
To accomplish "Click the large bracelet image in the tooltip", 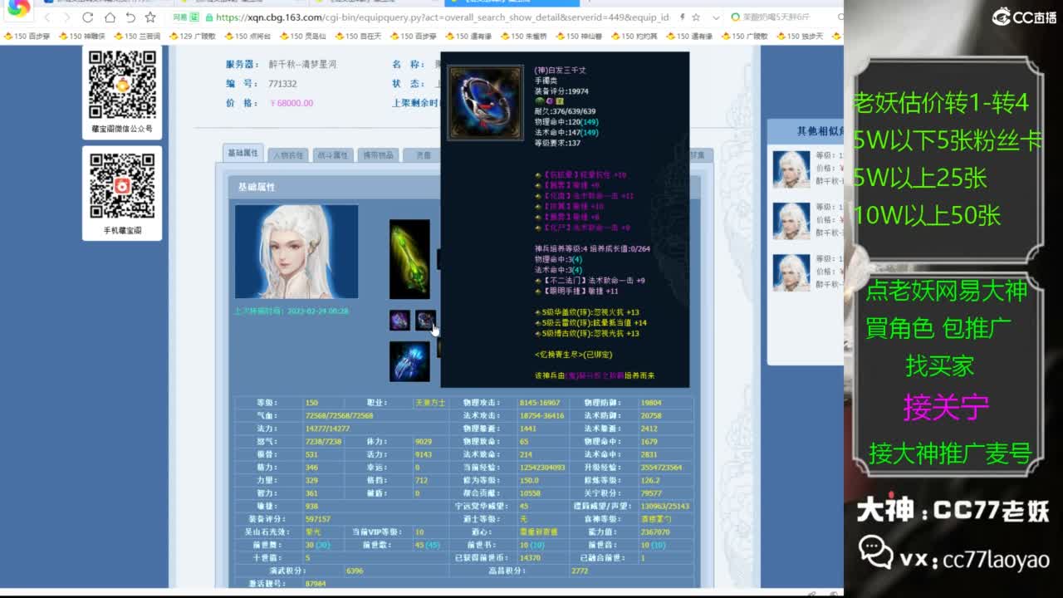I will point(486,103).
